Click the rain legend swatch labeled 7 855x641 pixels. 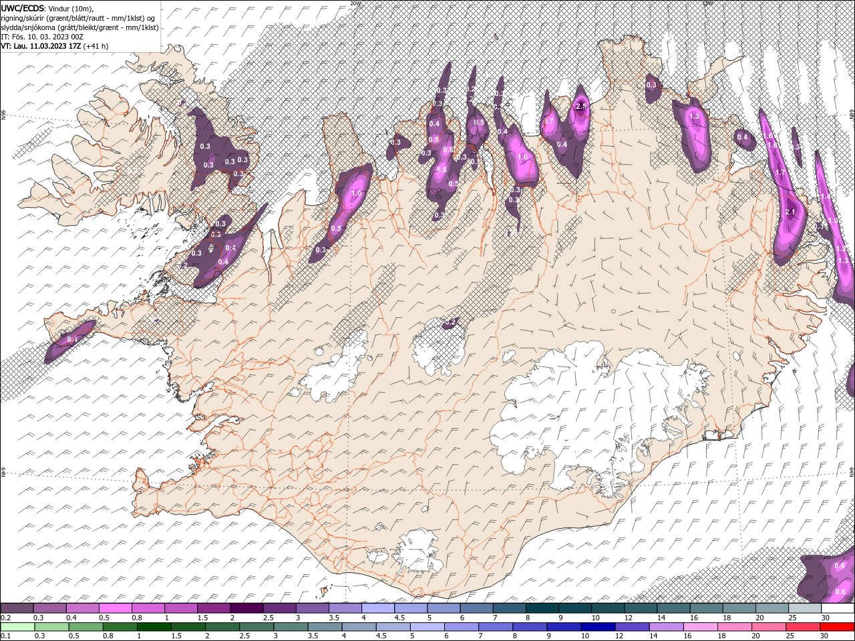tap(496, 627)
